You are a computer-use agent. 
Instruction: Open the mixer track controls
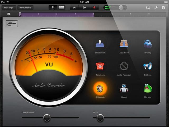pos(148,8)
